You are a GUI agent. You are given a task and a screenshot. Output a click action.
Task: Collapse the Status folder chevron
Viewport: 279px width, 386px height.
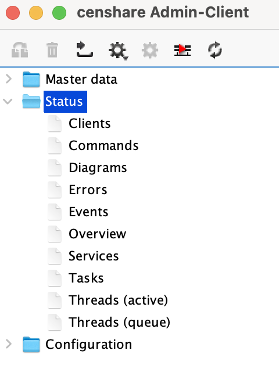point(8,101)
